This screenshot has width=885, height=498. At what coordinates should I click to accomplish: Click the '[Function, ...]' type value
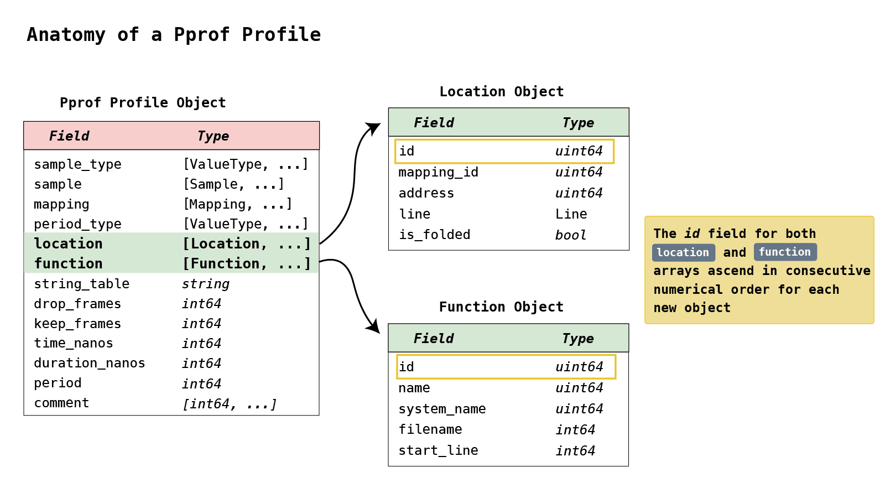[247, 264]
